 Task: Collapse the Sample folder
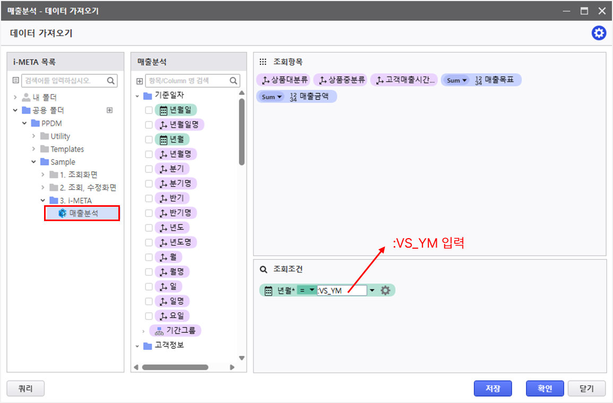[34, 162]
